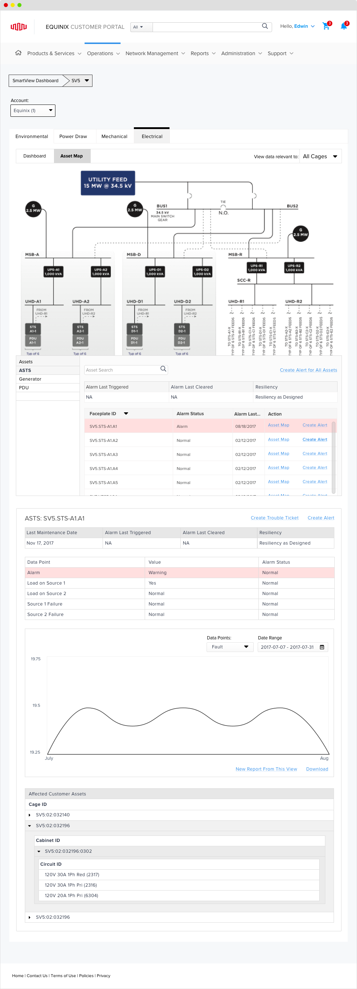Image resolution: width=357 pixels, height=989 pixels.
Task: Switch to the Mechanical tab
Action: [114, 136]
